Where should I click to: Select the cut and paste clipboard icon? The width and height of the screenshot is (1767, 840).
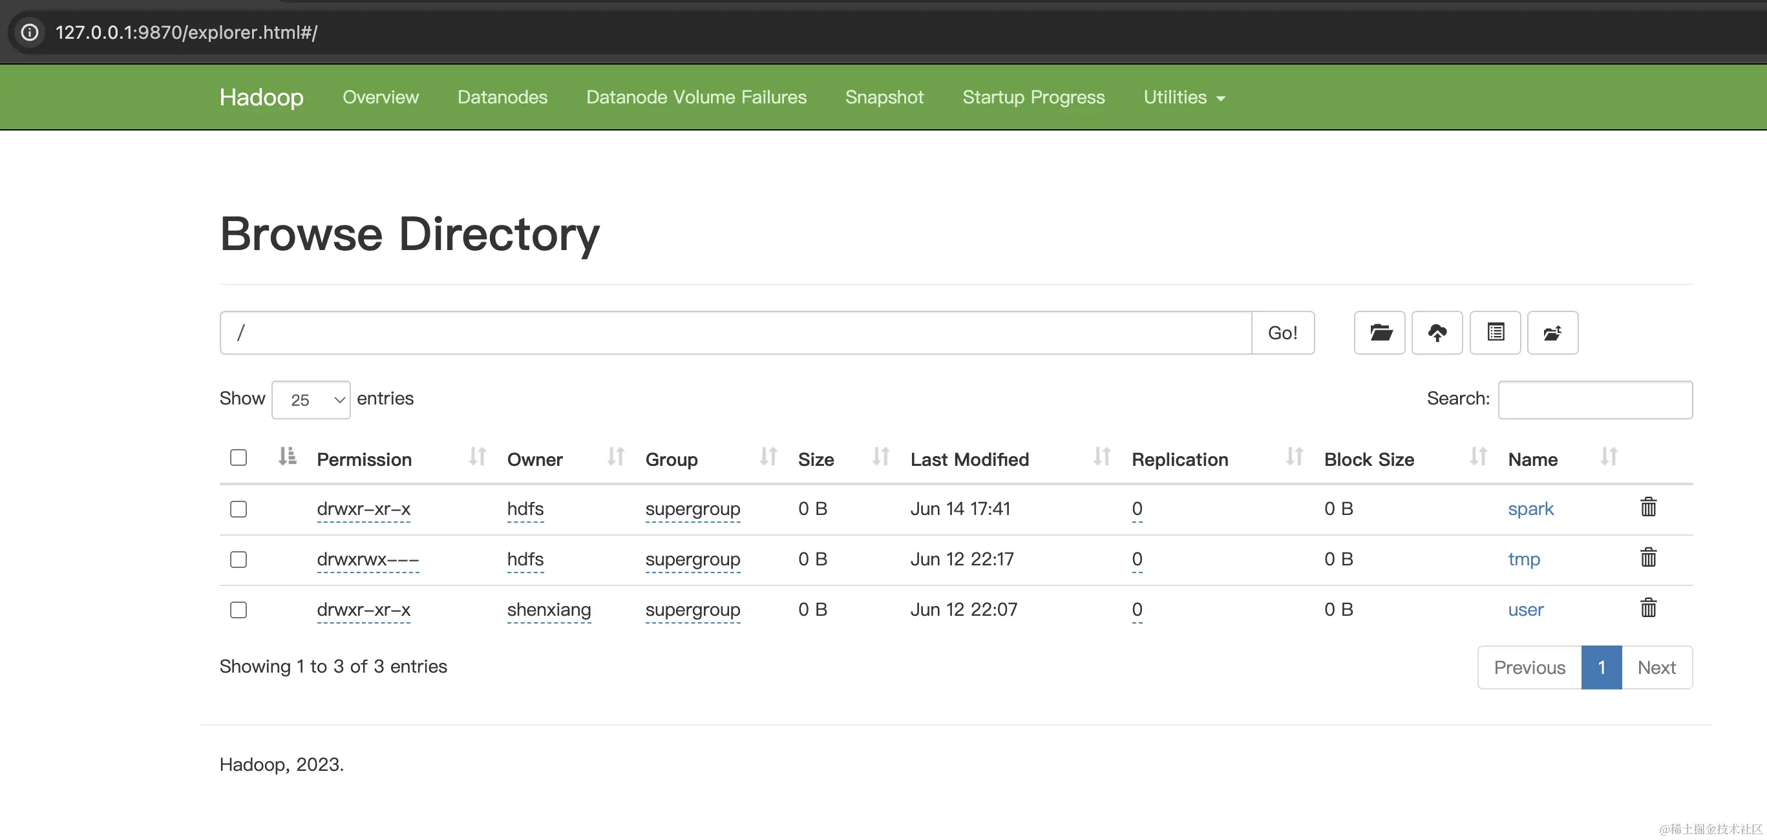pyautogui.click(x=1496, y=333)
